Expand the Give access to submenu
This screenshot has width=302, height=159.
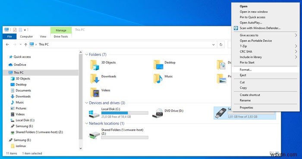point(266,35)
